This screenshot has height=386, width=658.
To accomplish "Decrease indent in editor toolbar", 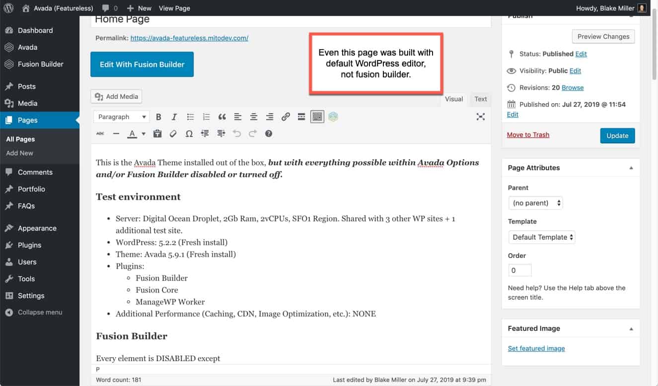I will pyautogui.click(x=205, y=133).
